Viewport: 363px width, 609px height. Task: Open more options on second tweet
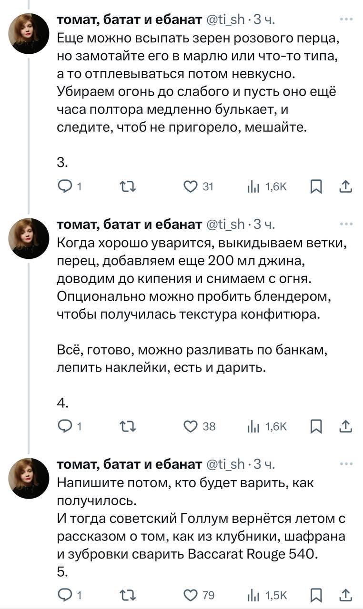tap(346, 224)
